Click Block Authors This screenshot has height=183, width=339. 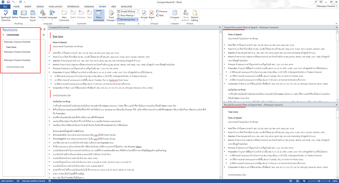(186, 16)
